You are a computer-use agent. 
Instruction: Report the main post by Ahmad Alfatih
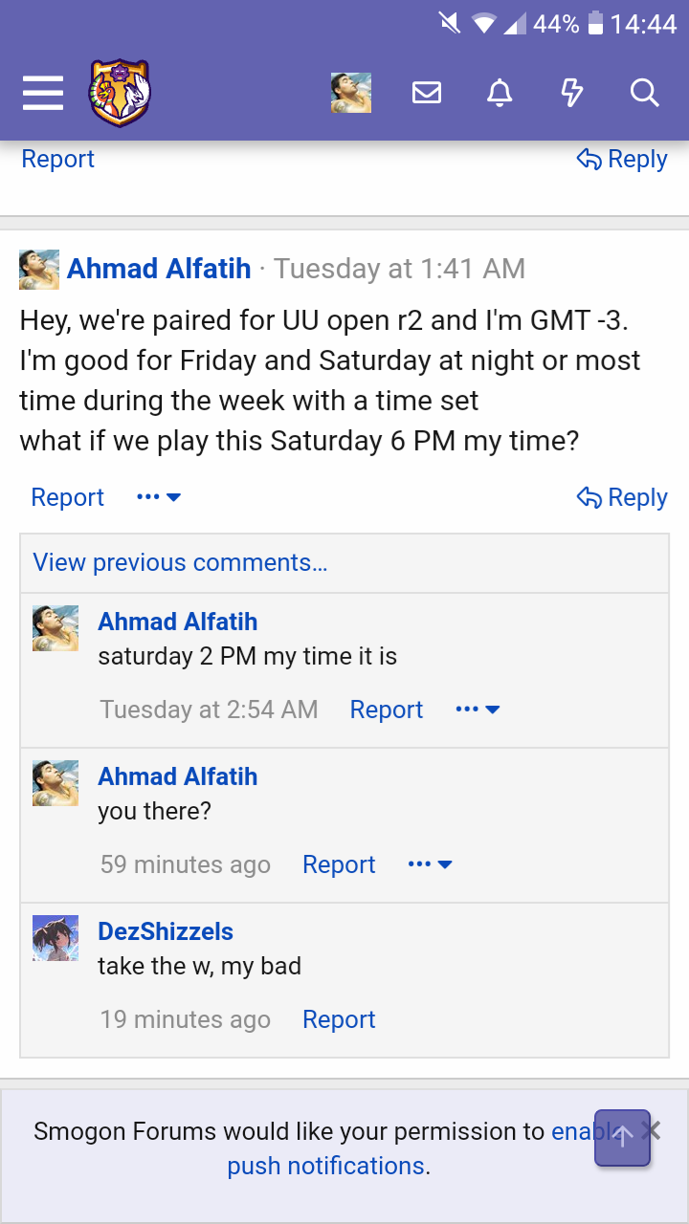68,497
